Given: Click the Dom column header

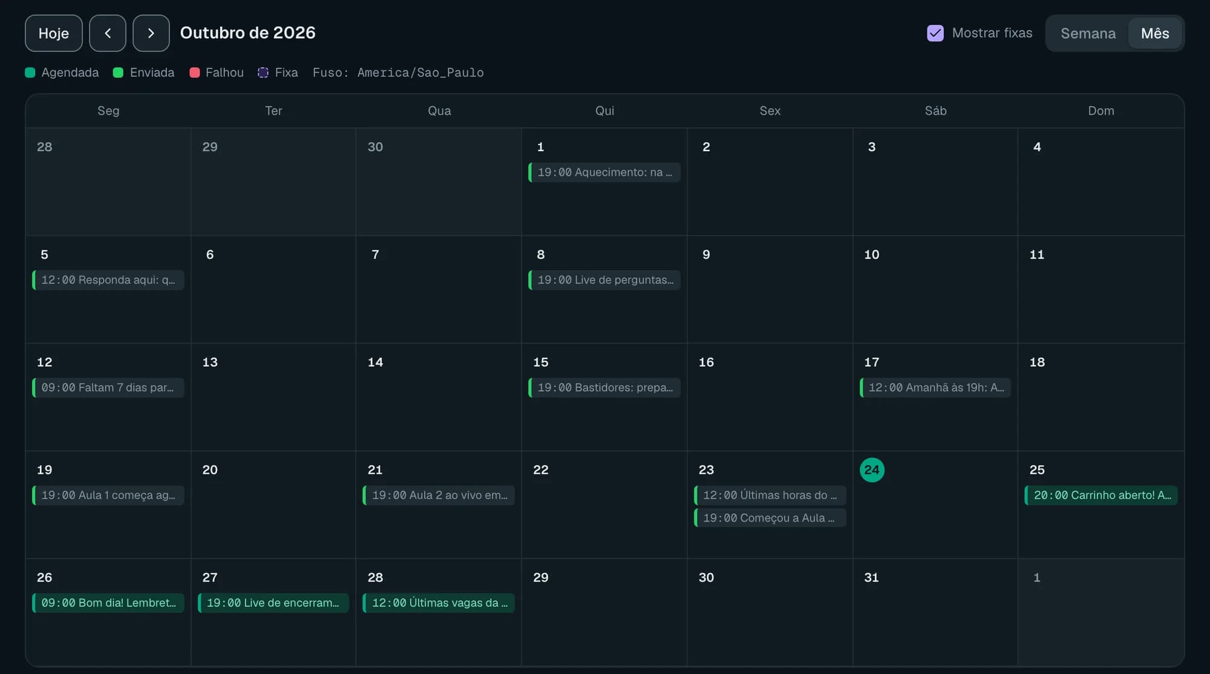Looking at the screenshot, I should [x=1101, y=111].
